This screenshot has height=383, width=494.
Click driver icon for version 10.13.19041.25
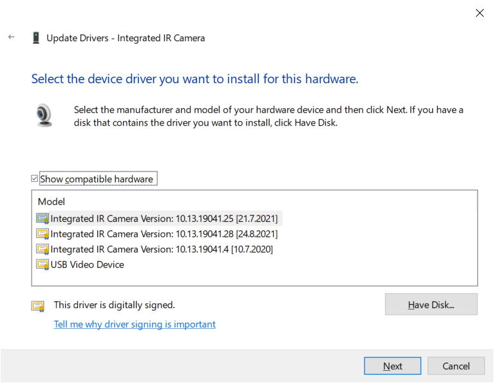pos(43,219)
